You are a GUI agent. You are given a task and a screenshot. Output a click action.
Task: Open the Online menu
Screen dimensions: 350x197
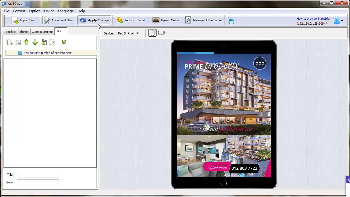tap(49, 11)
